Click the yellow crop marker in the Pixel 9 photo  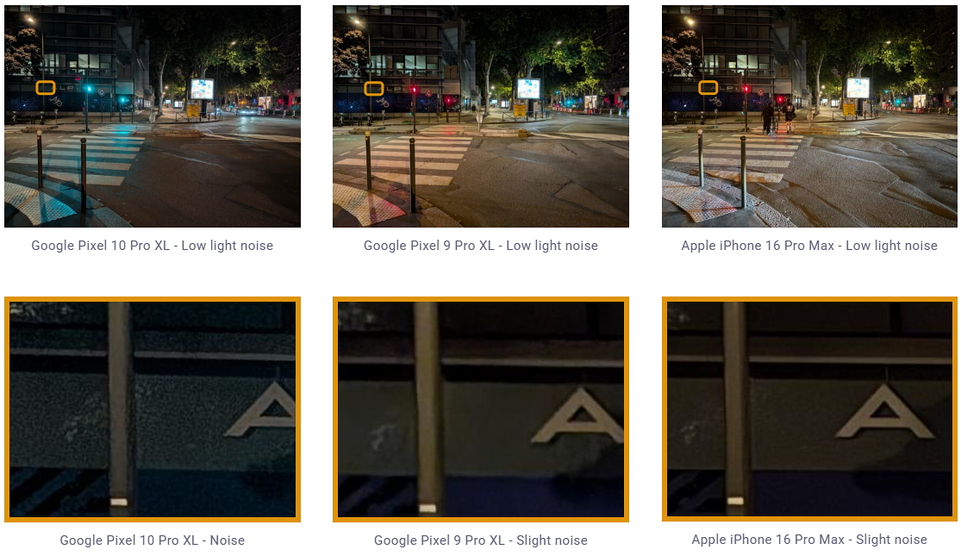374,88
